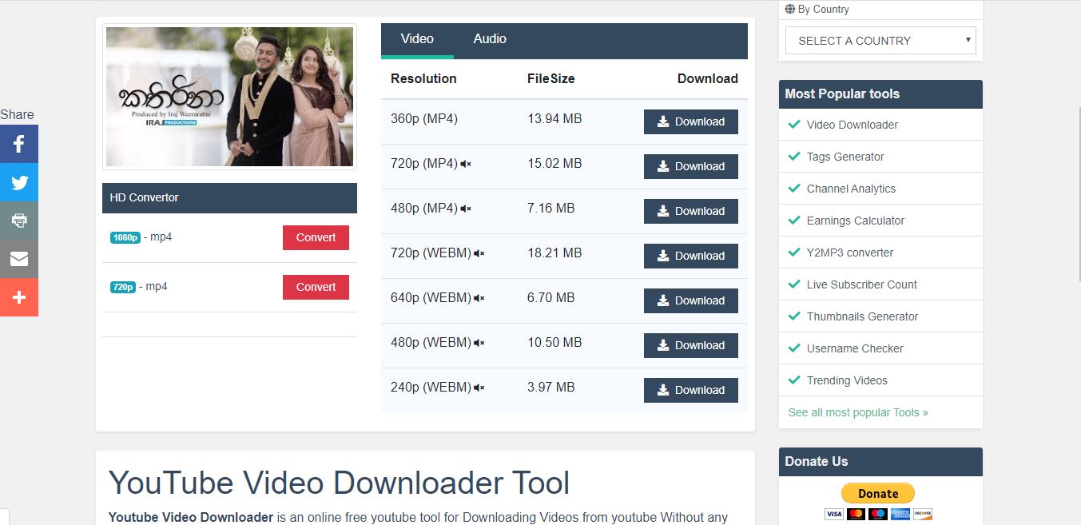Click the email share envelope icon

coord(19,259)
